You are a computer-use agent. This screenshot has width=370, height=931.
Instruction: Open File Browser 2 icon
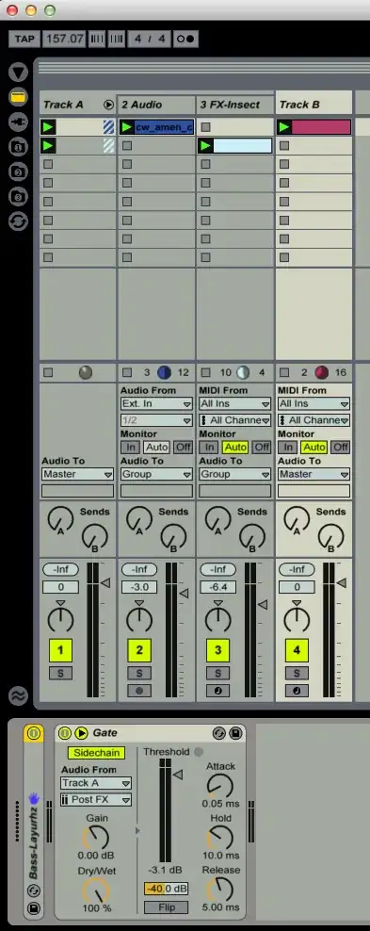[x=19, y=172]
